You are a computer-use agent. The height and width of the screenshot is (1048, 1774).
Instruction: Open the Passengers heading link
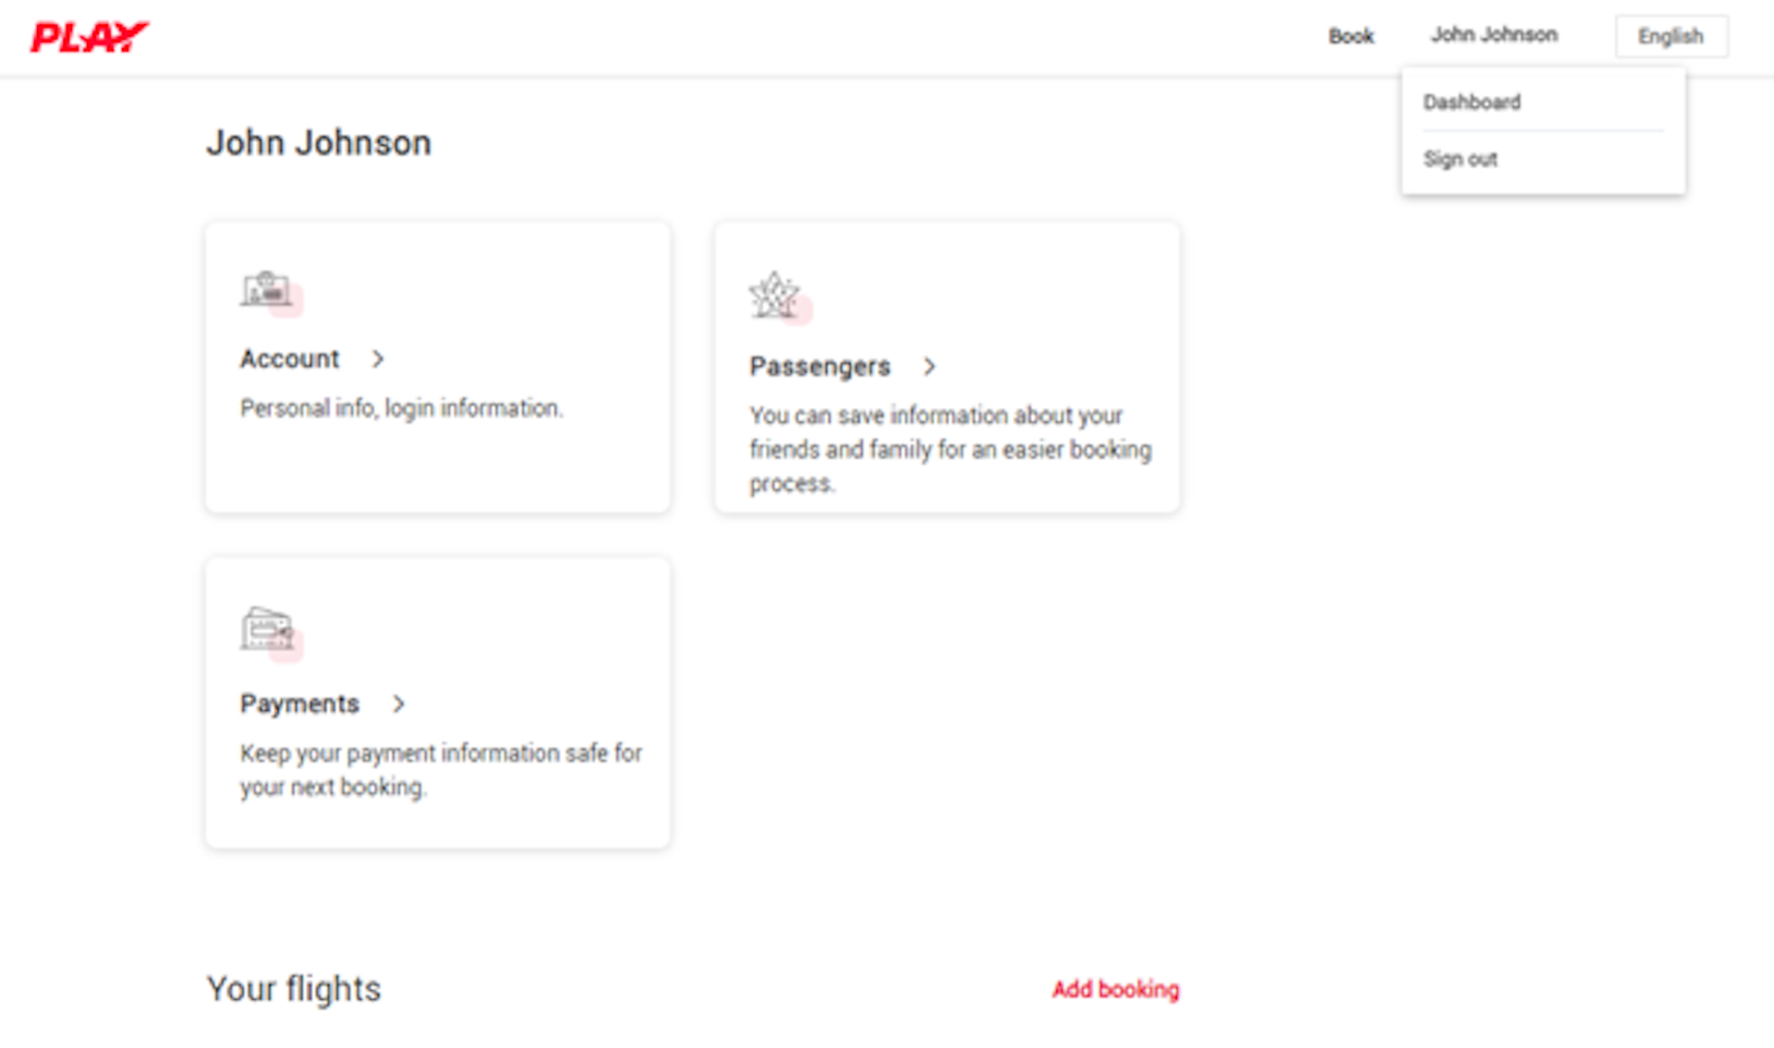point(820,367)
